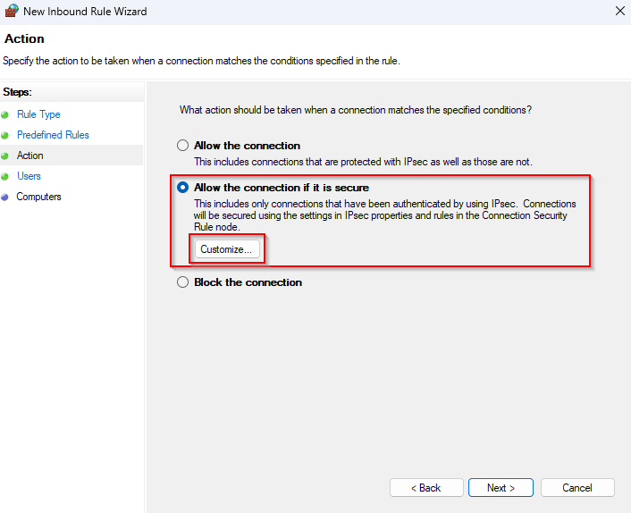Click the green bullet beside the Action step

click(5, 156)
